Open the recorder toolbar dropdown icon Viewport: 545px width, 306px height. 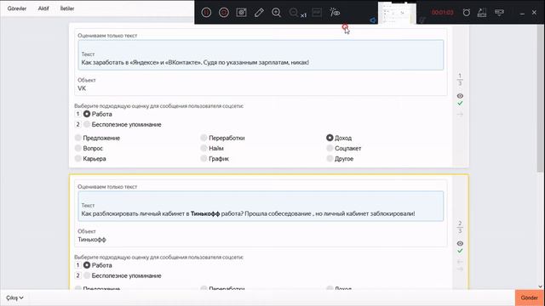(x=499, y=13)
